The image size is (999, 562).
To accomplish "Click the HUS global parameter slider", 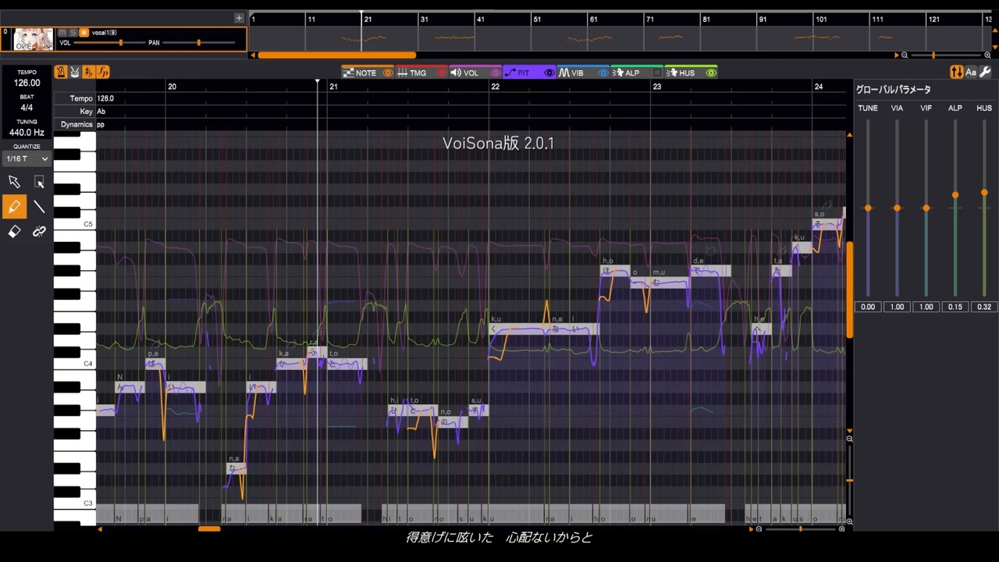I will point(984,208).
